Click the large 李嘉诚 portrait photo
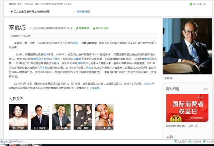 tap(187, 46)
